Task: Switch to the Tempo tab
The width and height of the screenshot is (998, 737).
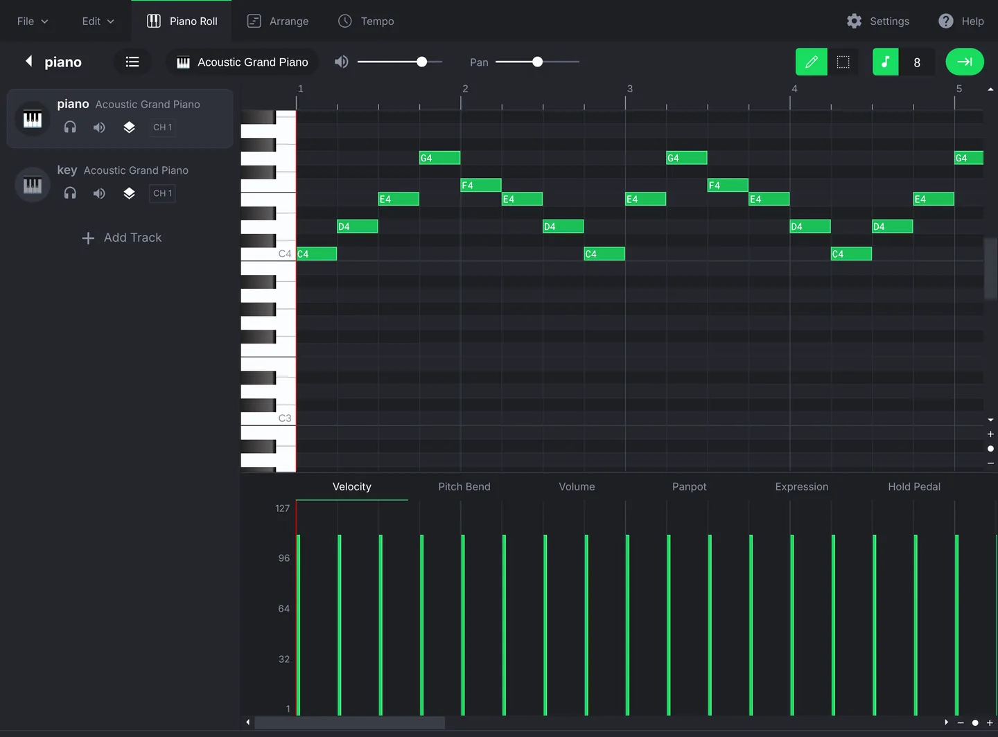Action: click(x=366, y=21)
